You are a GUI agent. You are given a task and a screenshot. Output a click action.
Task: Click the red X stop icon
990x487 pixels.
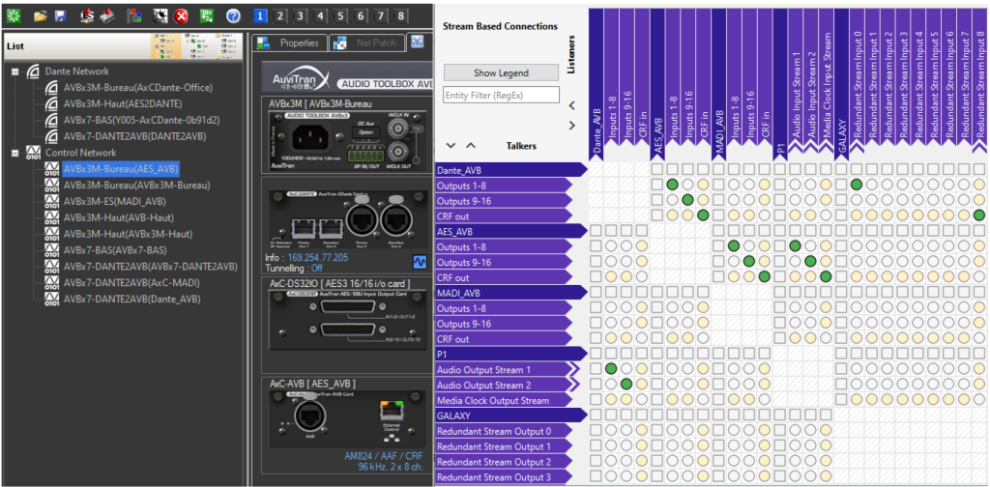point(182,16)
